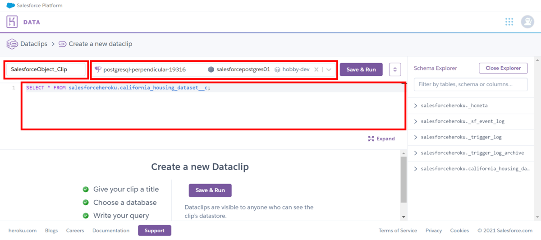This screenshot has height=240, width=541.
Task: Focus the schema filter search field
Action: (471, 84)
